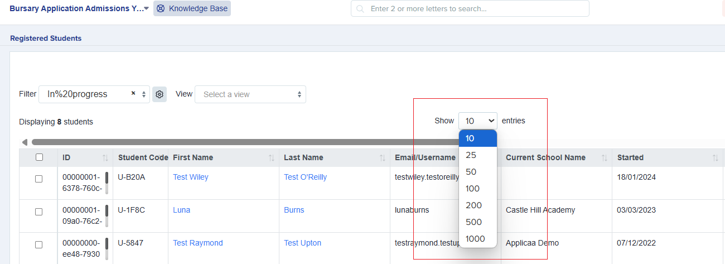The width and height of the screenshot is (725, 264).
Task: Click student code U-5847
Action: (x=132, y=243)
